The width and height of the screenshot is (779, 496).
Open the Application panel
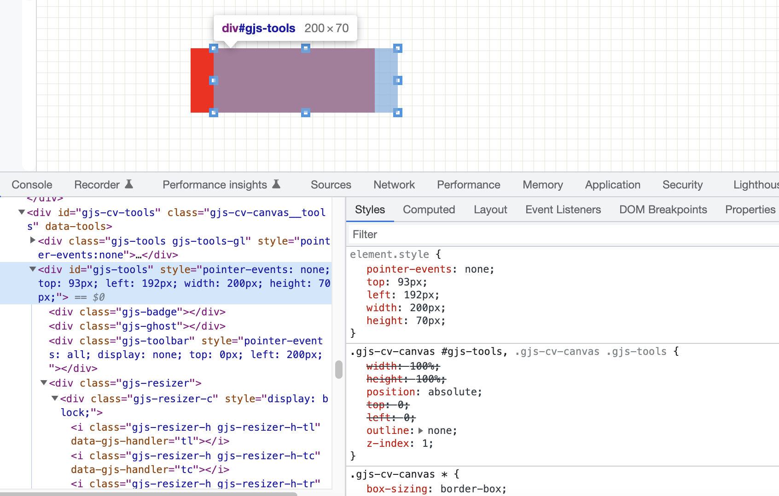[x=612, y=184]
